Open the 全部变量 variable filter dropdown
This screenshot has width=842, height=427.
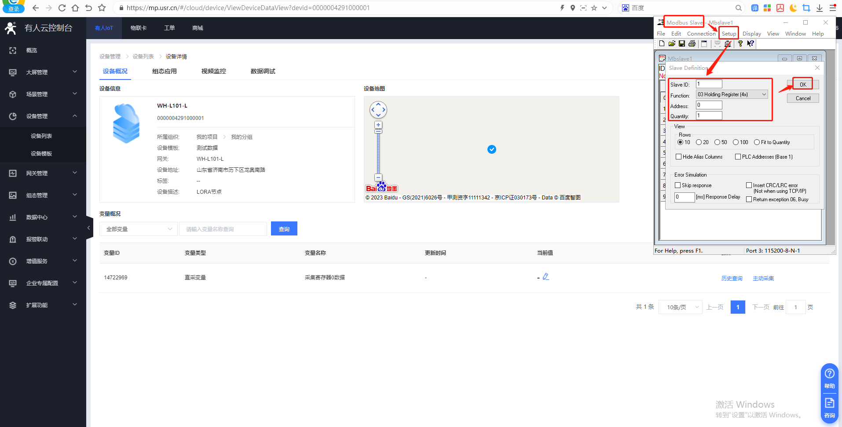139,229
